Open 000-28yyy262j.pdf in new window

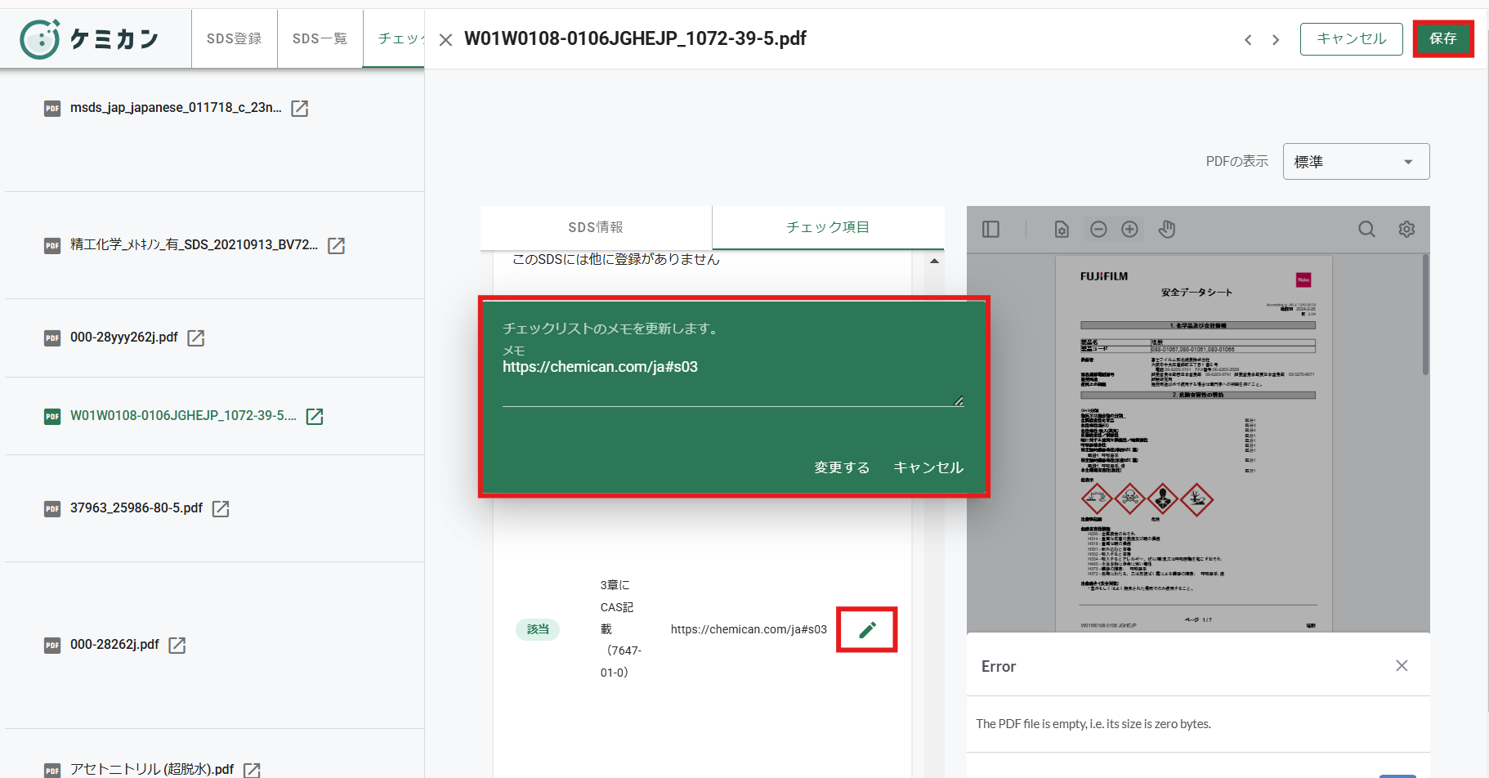tap(196, 338)
